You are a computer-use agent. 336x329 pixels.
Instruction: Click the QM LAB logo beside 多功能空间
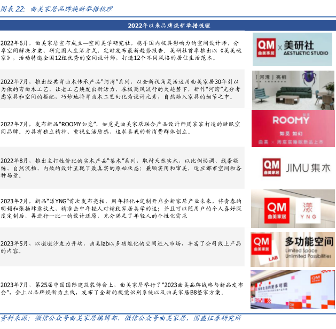[266, 247]
